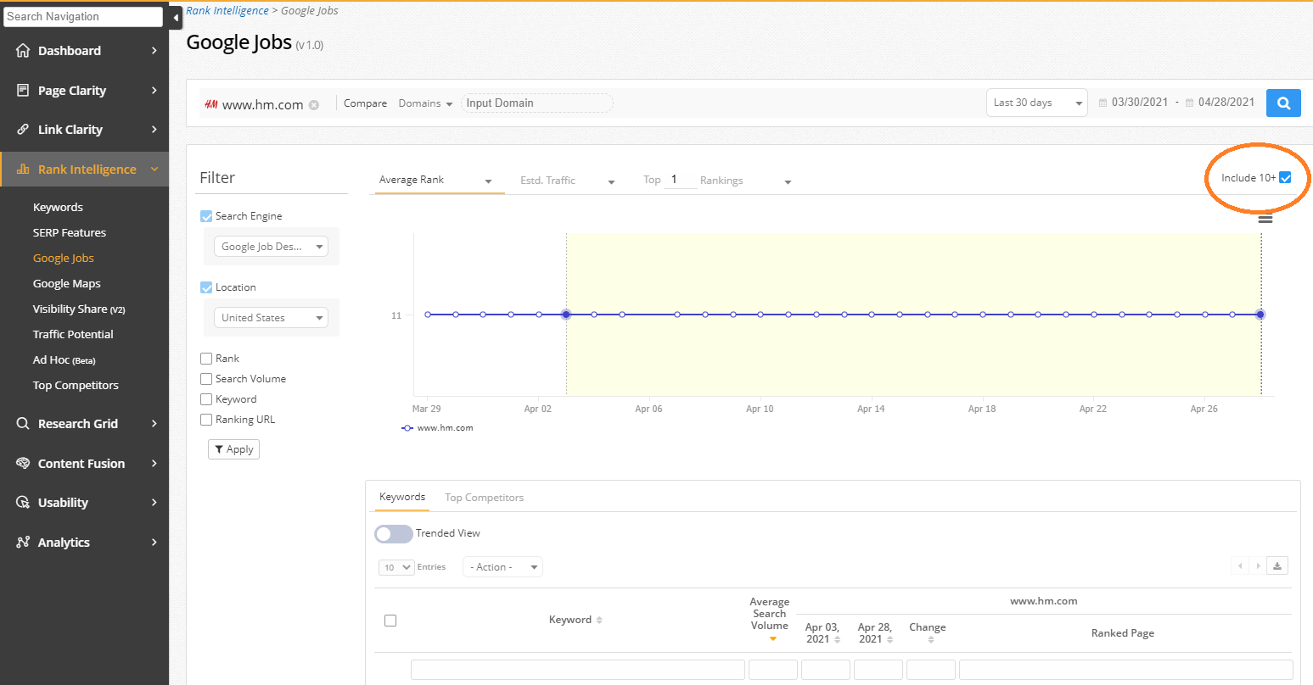Open Visibility Share (V2) in sidebar
1313x685 pixels.
(x=79, y=309)
